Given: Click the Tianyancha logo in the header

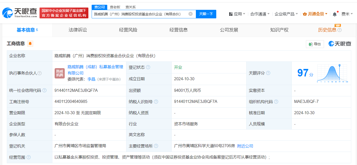Looking at the screenshot, I should pos(20,13).
